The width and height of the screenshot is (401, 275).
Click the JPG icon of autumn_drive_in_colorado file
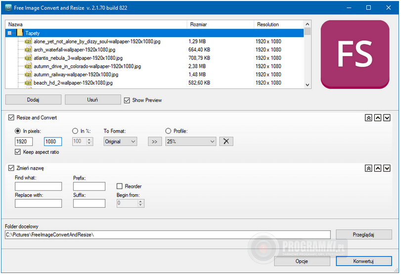pyautogui.click(x=28, y=66)
